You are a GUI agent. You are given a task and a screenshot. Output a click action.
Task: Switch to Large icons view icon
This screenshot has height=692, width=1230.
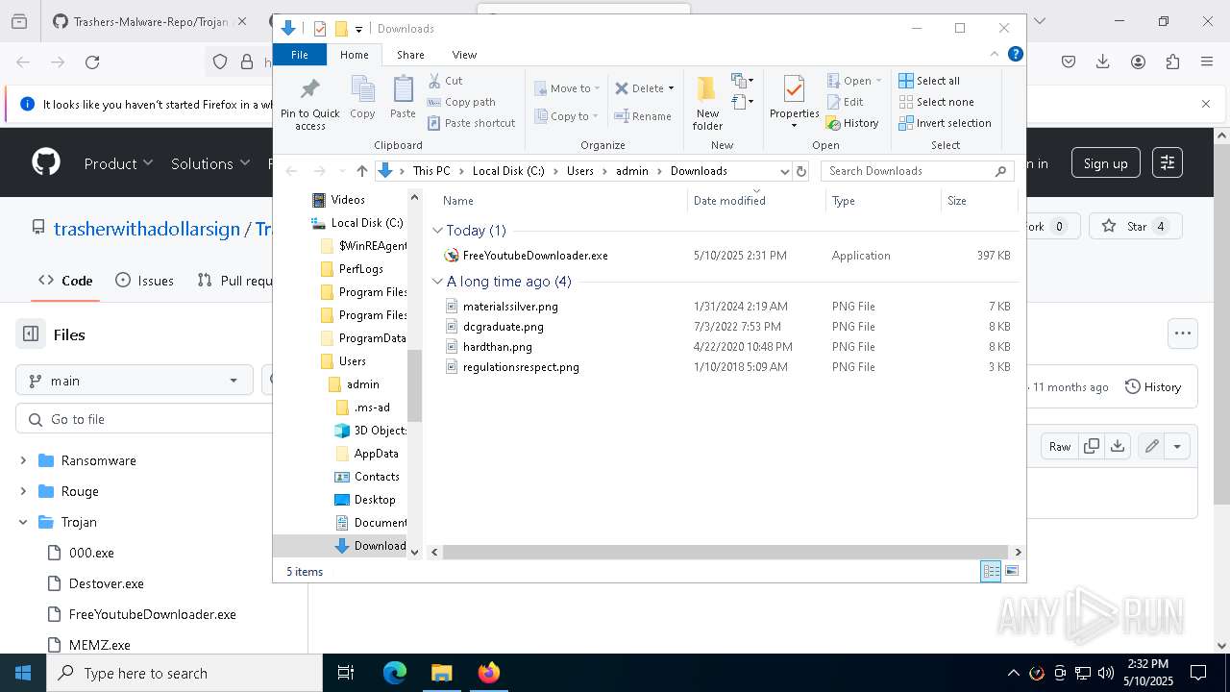(1011, 572)
